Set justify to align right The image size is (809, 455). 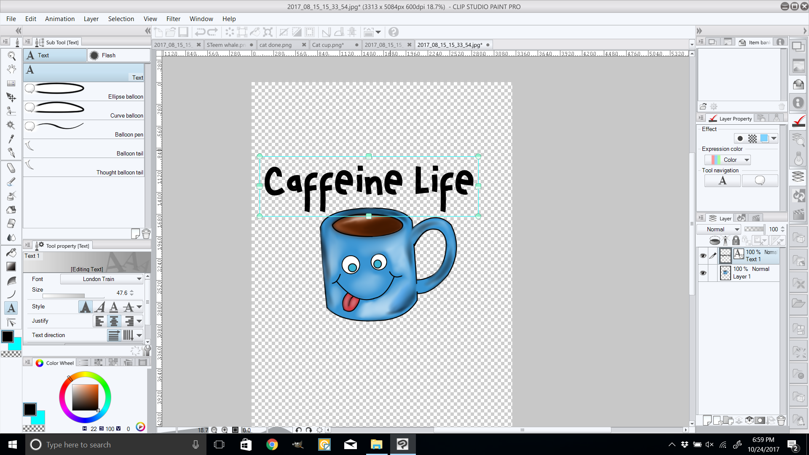pos(129,321)
